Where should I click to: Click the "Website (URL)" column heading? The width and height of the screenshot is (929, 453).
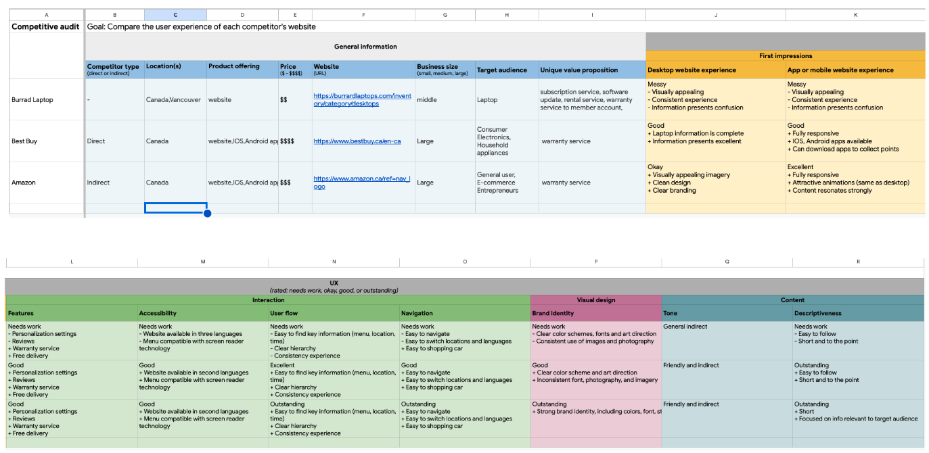tap(363, 70)
